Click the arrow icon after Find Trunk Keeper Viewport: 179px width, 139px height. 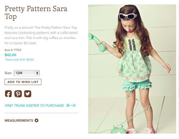[x=71, y=105]
